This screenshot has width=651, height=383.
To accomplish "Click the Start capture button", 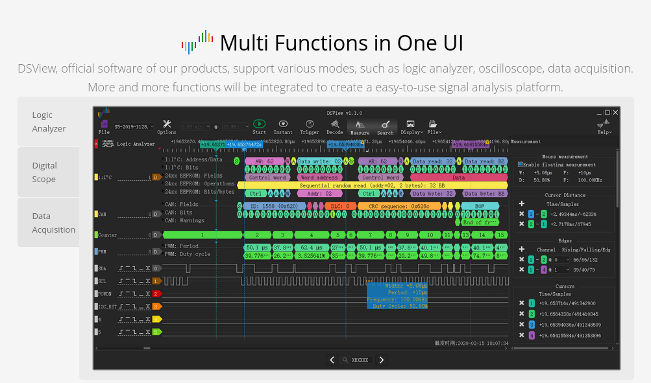I will click(259, 124).
